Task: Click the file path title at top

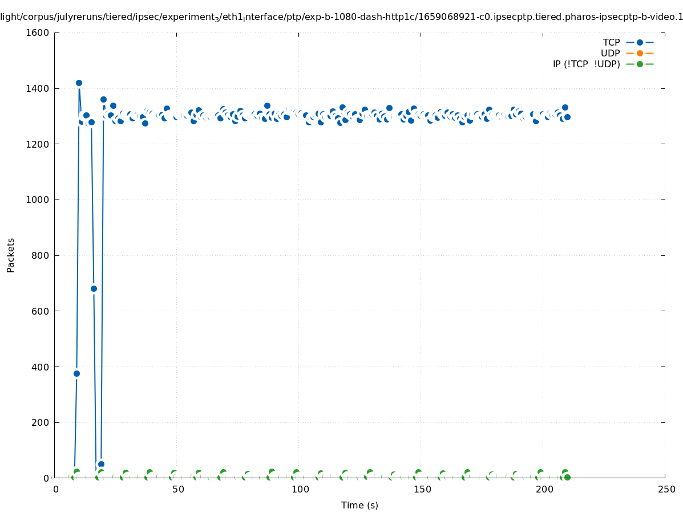Action: (x=341, y=17)
